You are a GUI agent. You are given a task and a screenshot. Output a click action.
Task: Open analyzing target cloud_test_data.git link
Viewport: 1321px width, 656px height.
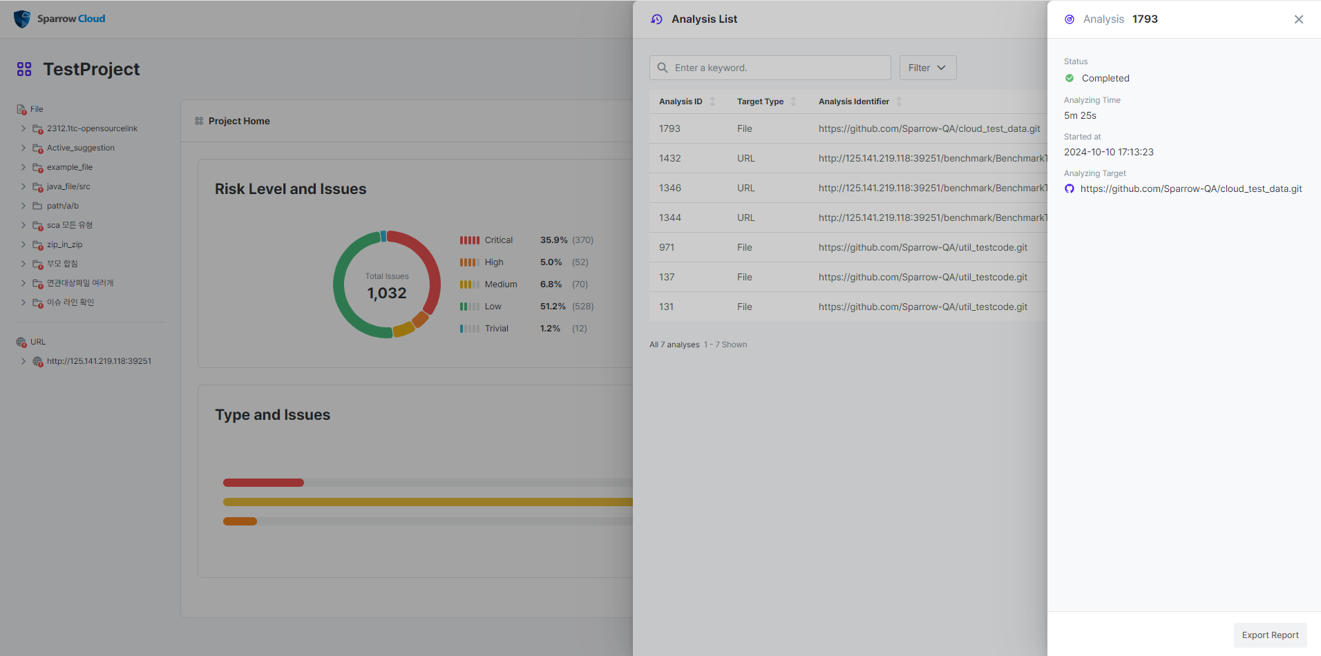[x=1191, y=189]
